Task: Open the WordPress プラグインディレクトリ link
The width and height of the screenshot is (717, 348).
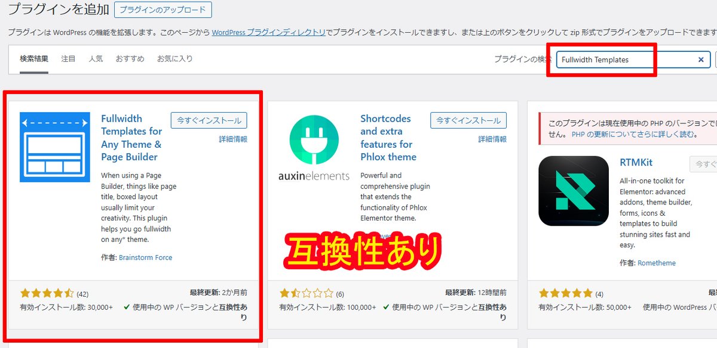Action: click(268, 32)
